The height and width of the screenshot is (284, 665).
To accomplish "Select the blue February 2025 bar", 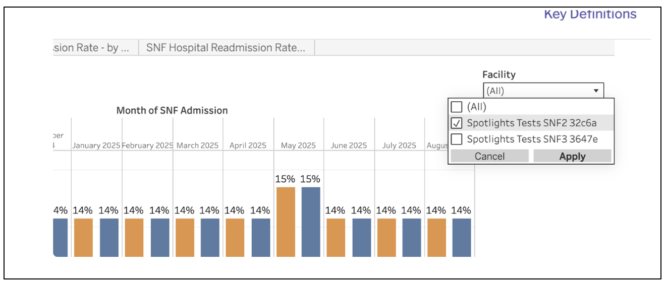I will [160, 237].
